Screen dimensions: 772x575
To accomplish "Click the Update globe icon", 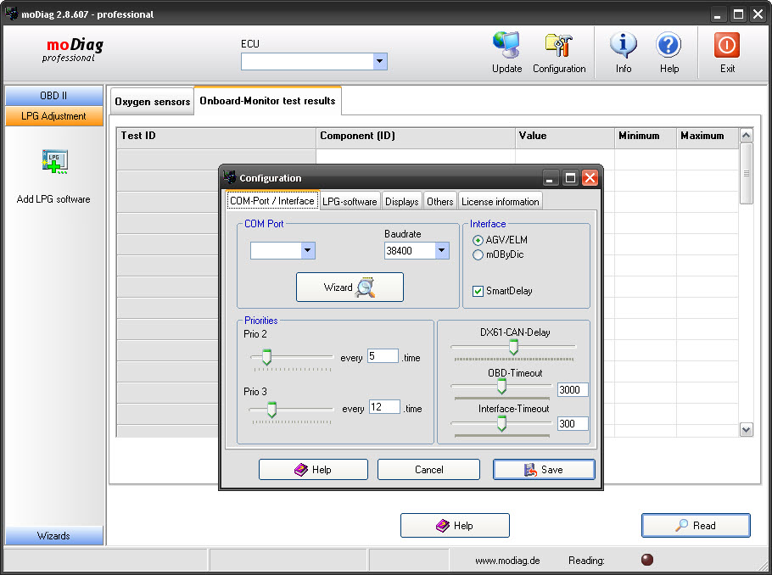I will click(x=506, y=45).
